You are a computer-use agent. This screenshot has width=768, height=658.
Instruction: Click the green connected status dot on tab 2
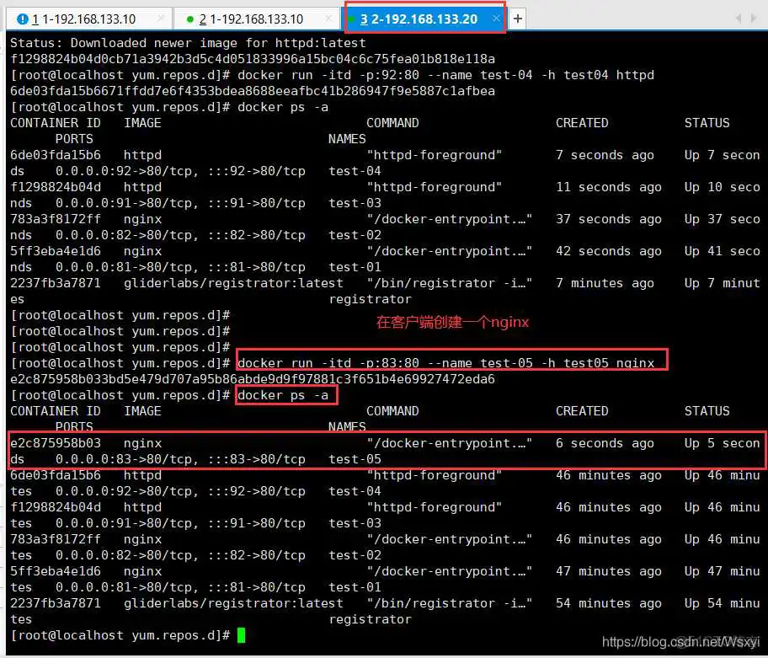pos(189,17)
